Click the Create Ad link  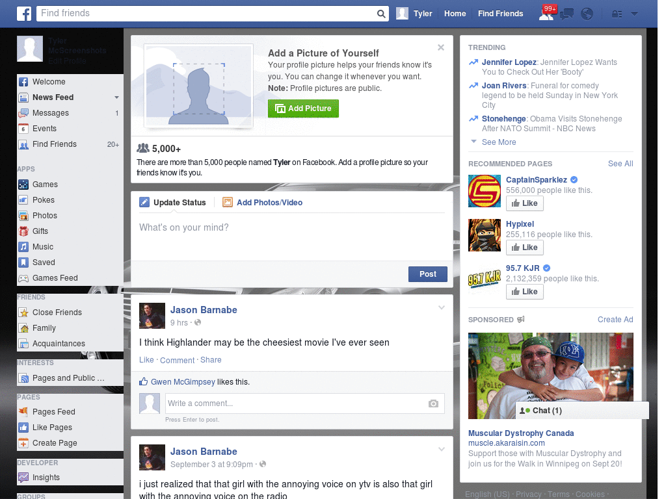615,320
